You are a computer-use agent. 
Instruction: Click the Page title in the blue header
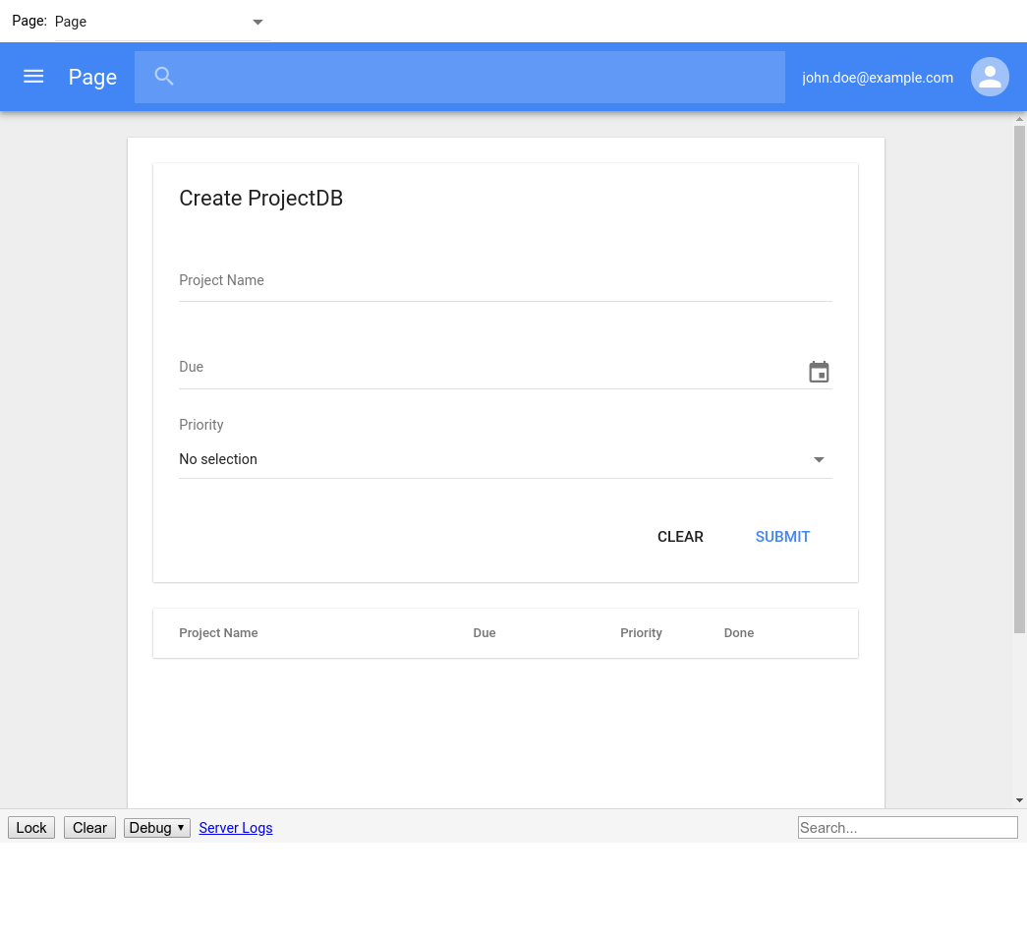tap(92, 77)
